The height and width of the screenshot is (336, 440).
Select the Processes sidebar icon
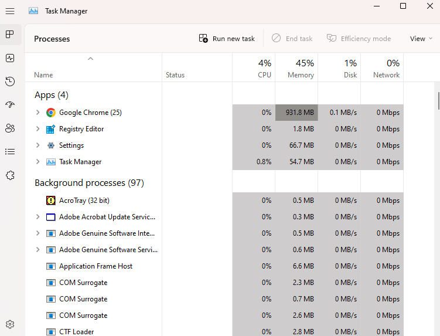pos(10,35)
